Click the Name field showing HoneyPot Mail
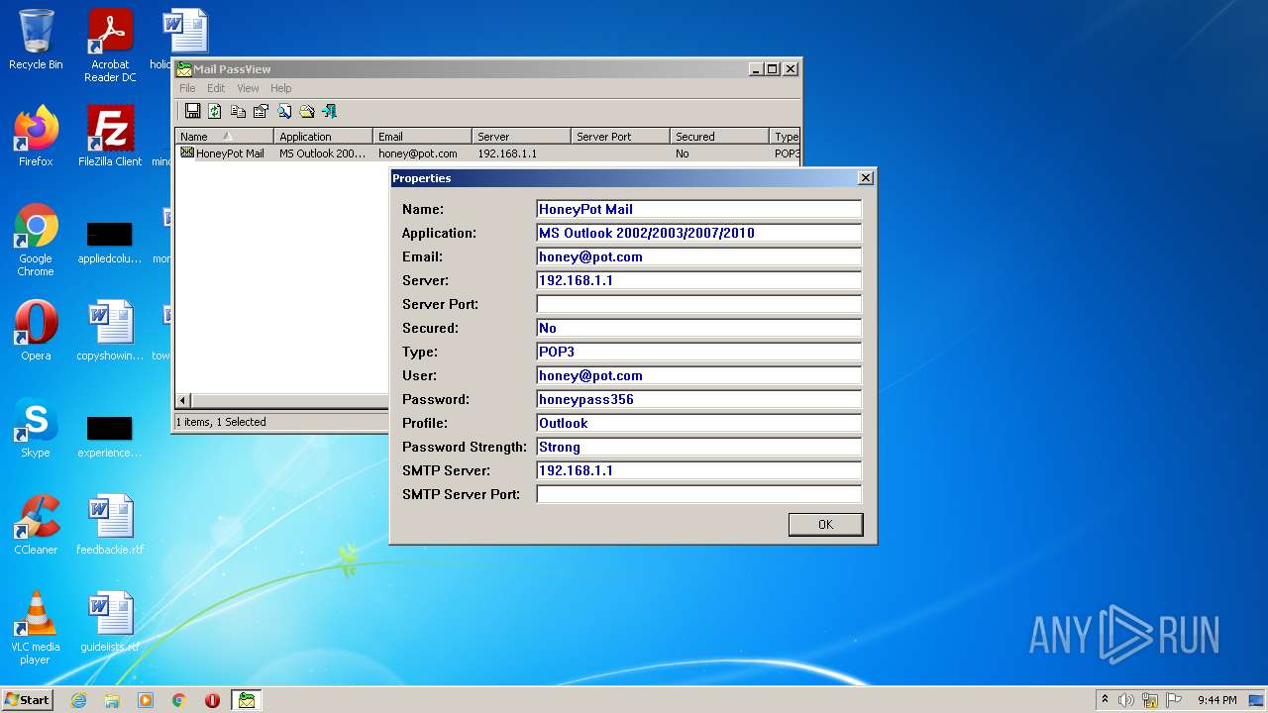This screenshot has width=1268, height=713. click(698, 209)
